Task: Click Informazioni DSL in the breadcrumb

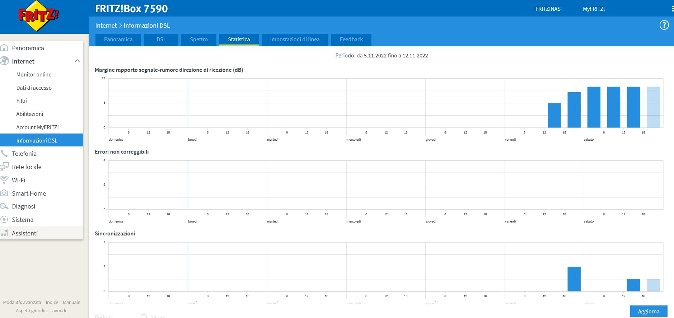Action: 147,25
